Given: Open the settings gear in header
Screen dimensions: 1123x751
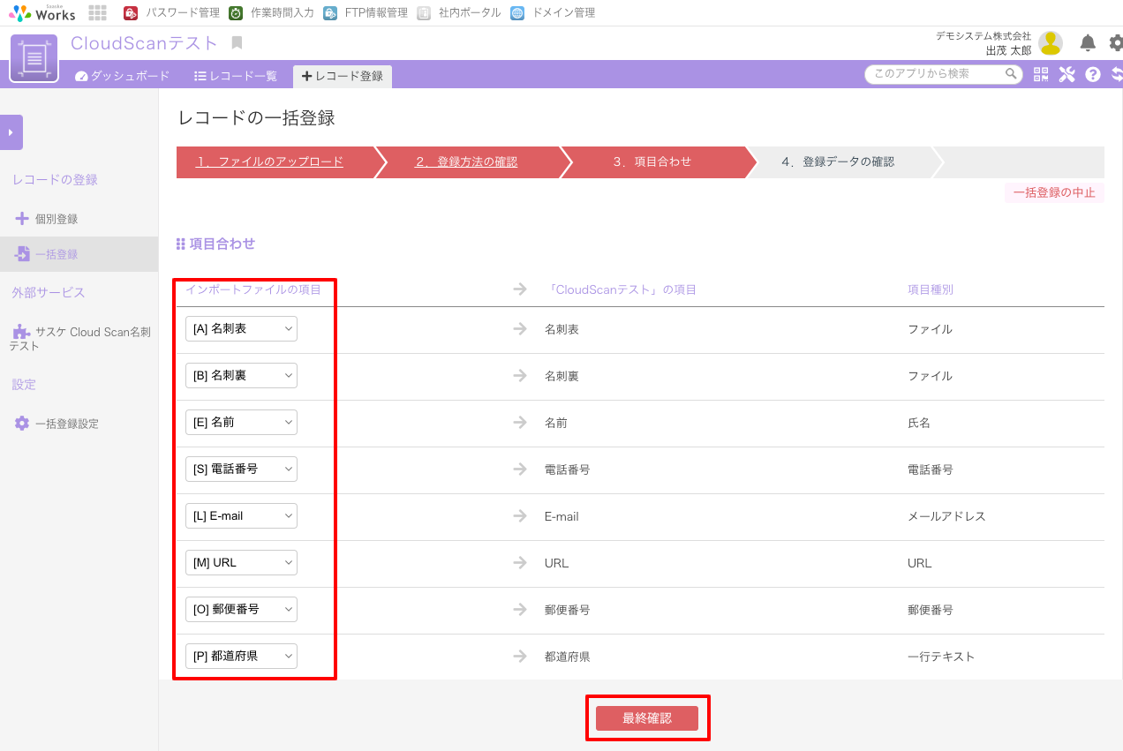Looking at the screenshot, I should coord(1116,43).
